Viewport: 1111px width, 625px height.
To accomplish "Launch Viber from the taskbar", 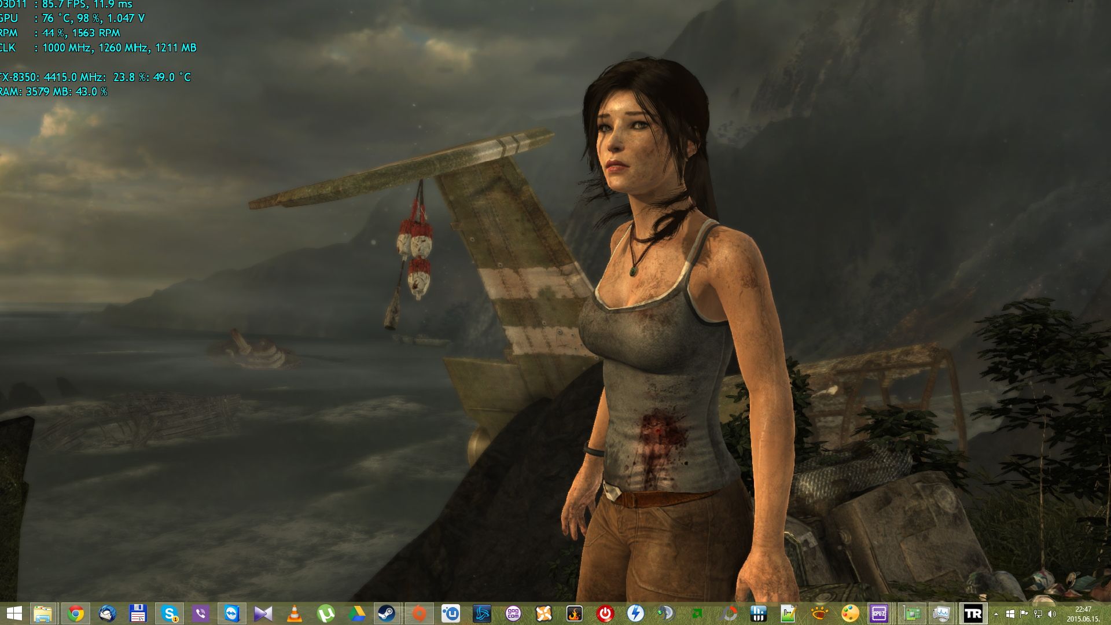I will click(x=201, y=613).
